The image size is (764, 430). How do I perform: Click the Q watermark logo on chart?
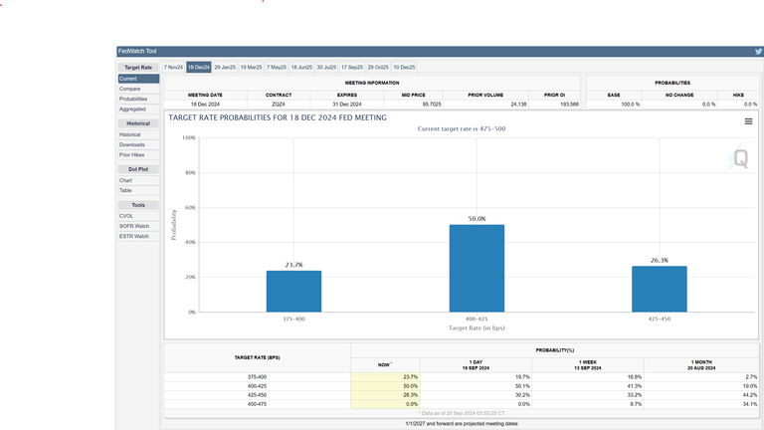(739, 158)
